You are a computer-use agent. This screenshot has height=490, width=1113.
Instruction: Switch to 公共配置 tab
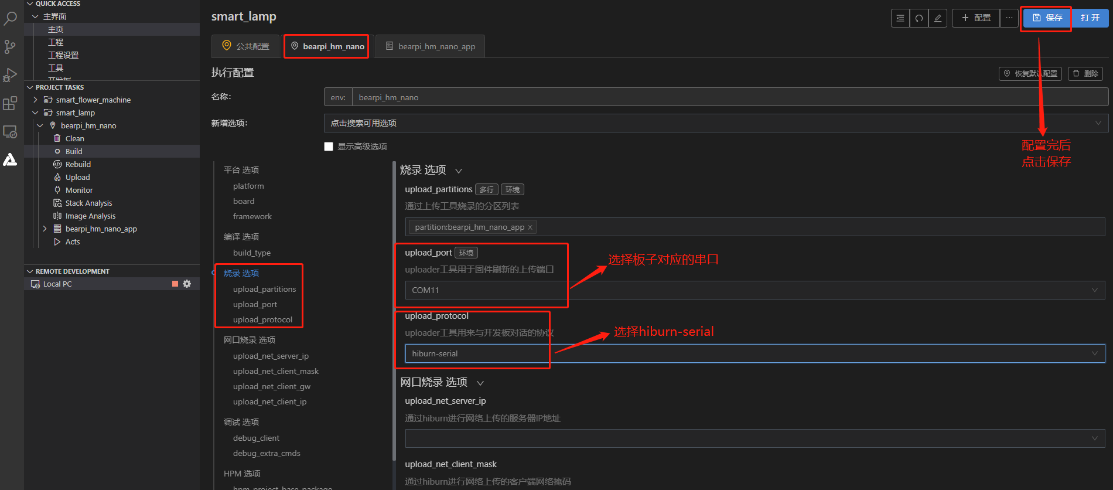[246, 46]
